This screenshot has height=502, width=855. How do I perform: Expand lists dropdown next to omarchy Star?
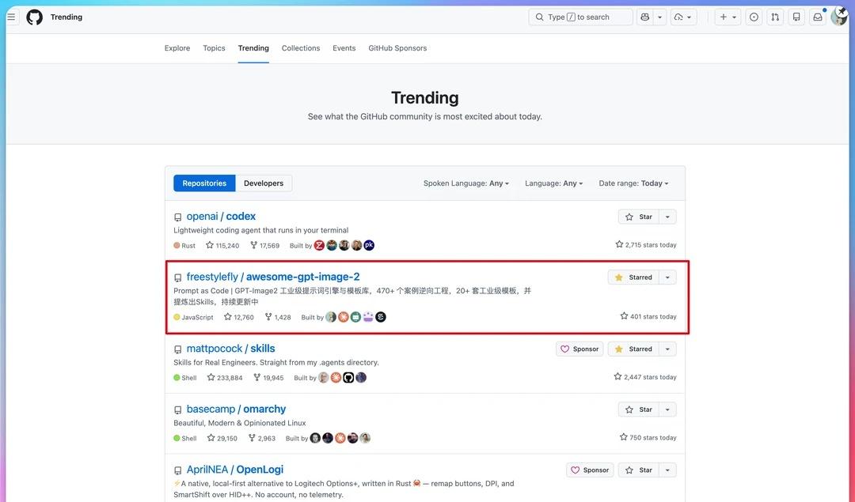(667, 410)
